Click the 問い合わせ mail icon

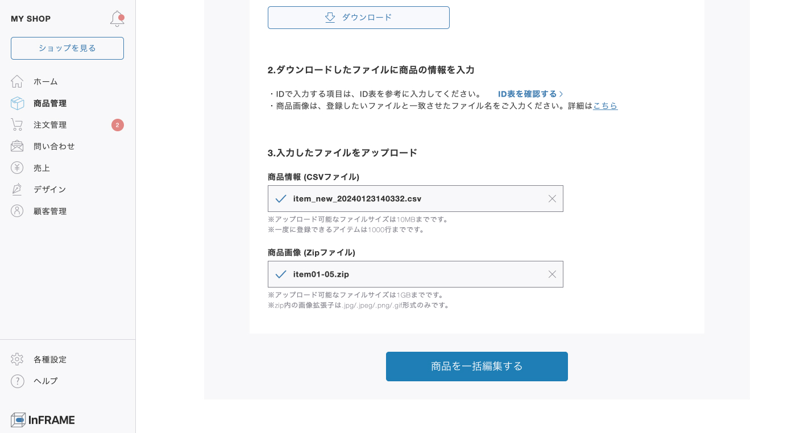click(x=17, y=146)
